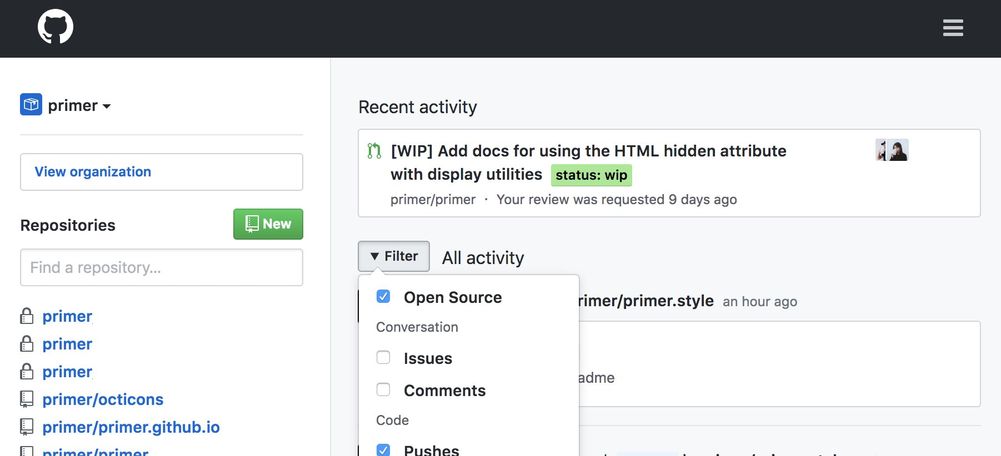
Task: Click the Recent activity heading
Action: (418, 107)
